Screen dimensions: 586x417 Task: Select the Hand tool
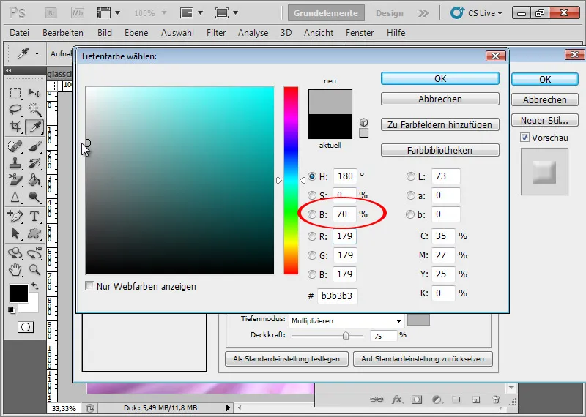[x=15, y=269]
